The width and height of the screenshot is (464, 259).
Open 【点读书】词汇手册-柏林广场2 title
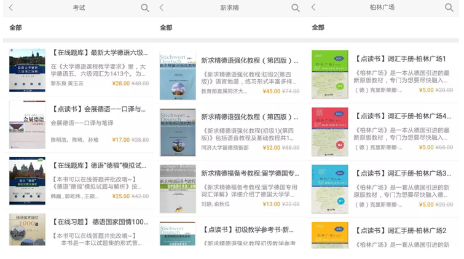[x=400, y=231]
